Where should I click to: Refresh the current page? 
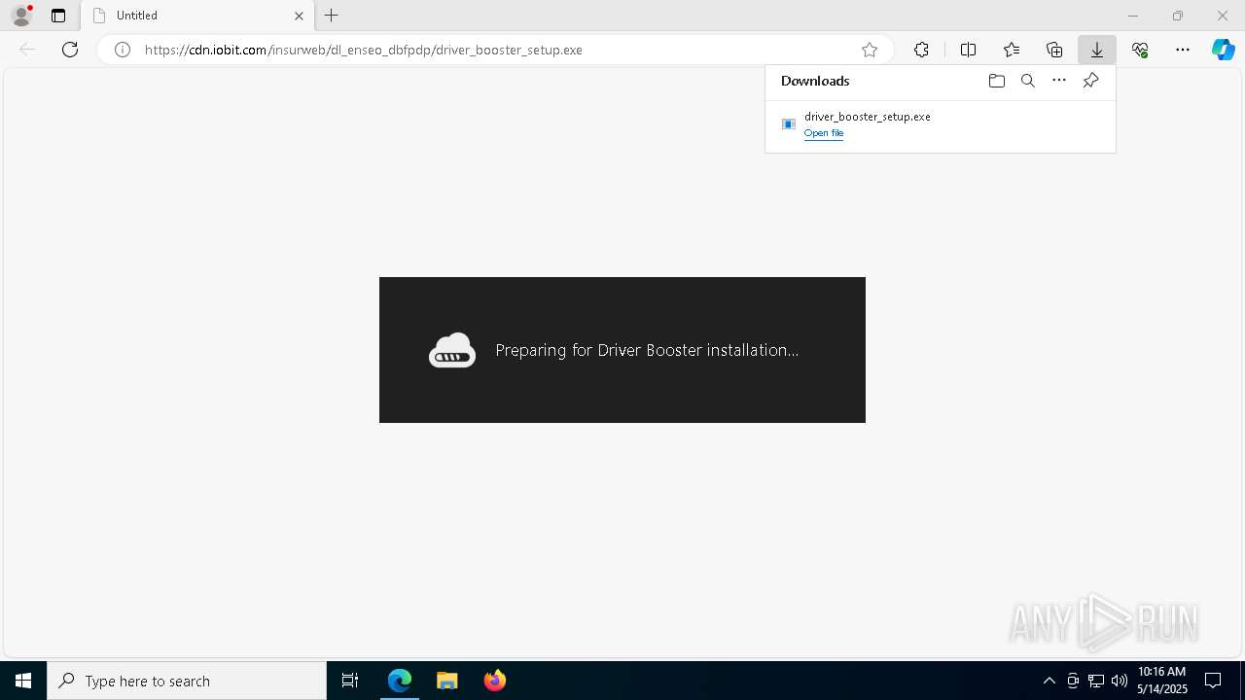point(70,50)
